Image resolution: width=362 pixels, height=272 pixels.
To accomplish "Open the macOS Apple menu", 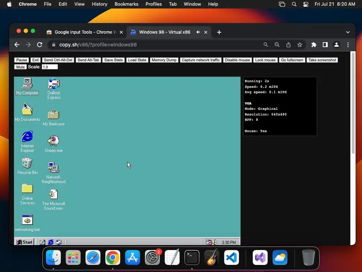I will [x=9, y=4].
